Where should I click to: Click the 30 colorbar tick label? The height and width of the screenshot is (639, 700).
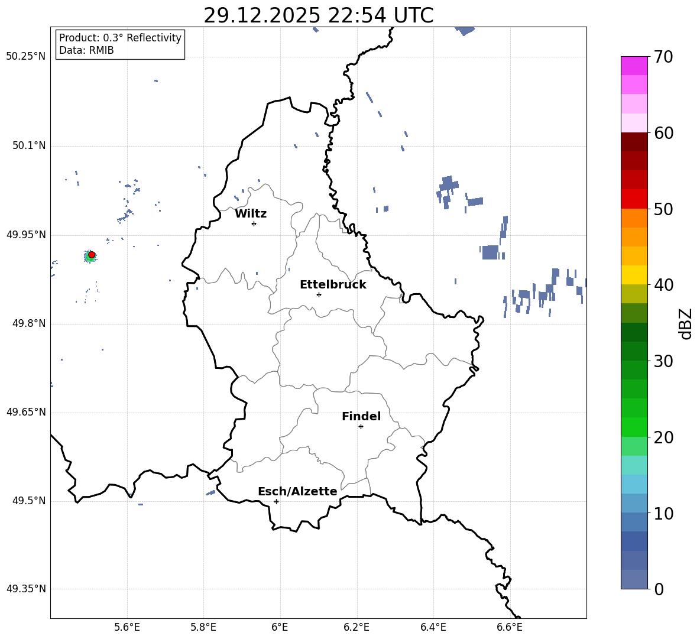point(663,361)
